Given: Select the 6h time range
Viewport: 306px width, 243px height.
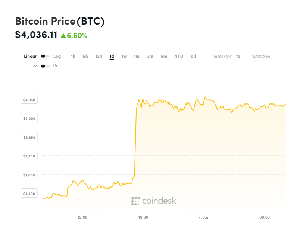Looking at the screenshot, I should [x=85, y=56].
